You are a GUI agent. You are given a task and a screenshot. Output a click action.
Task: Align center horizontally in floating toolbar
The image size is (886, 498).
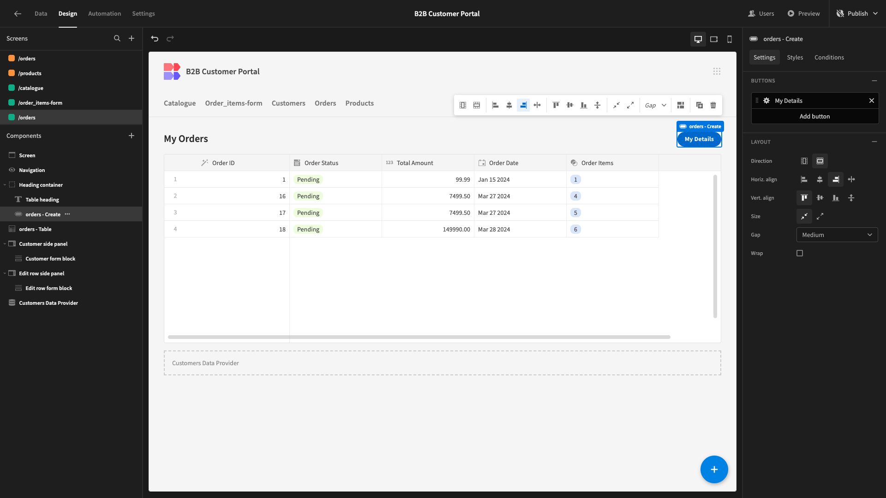click(509, 105)
